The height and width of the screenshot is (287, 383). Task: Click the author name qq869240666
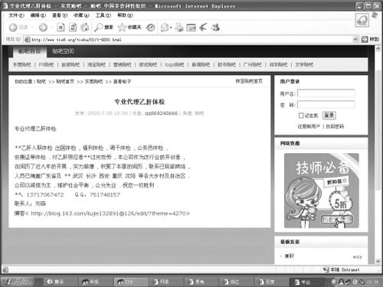click(x=161, y=113)
